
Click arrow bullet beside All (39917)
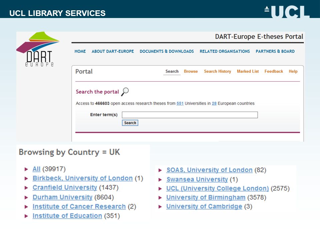point(26,169)
